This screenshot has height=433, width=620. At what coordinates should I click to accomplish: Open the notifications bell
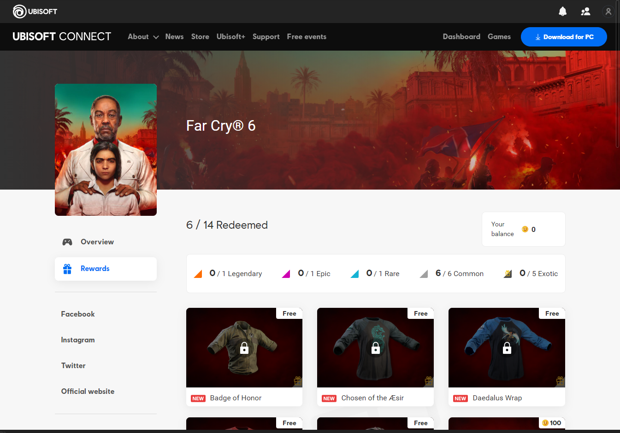(562, 12)
